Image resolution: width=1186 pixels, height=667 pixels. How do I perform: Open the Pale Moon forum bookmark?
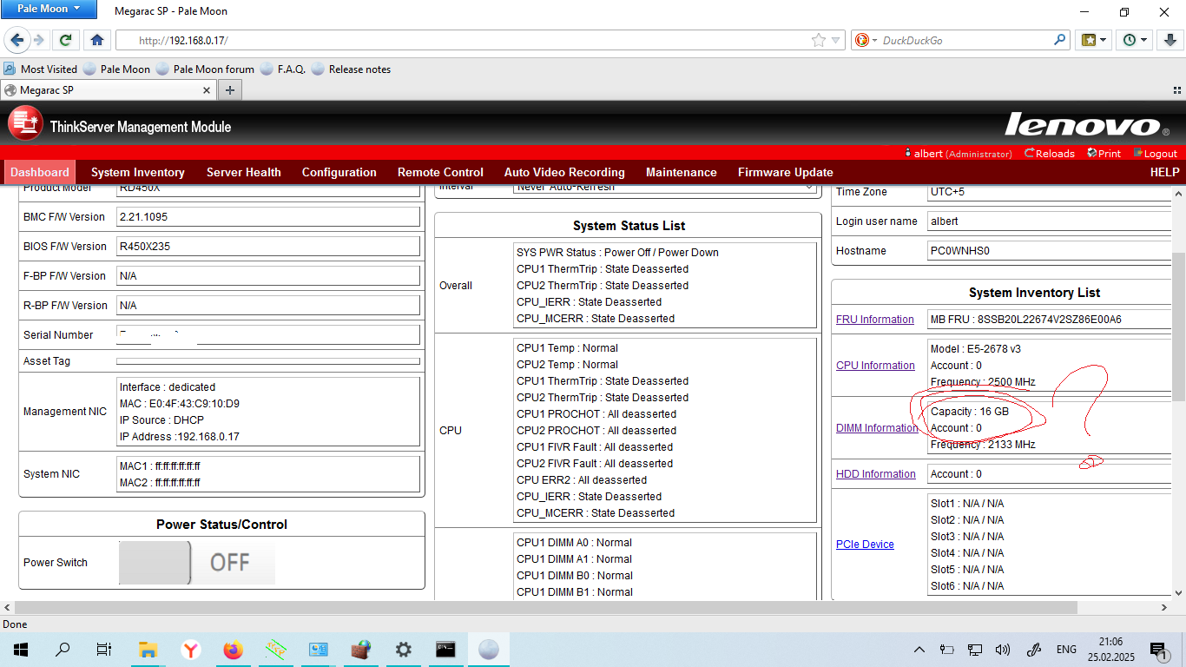206,69
